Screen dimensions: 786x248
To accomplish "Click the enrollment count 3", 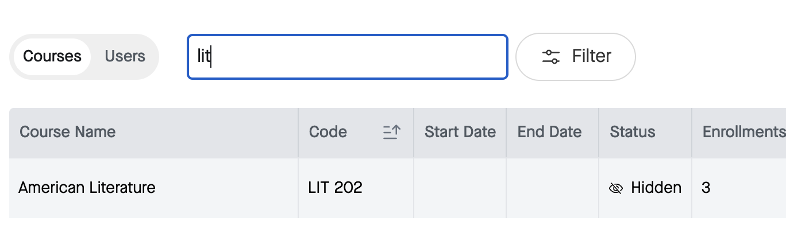I will pos(706,188).
